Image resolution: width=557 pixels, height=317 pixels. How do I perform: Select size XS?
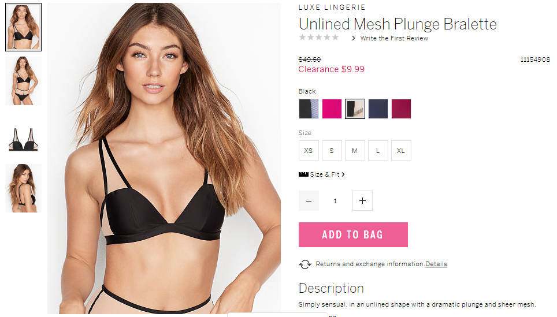tap(309, 151)
